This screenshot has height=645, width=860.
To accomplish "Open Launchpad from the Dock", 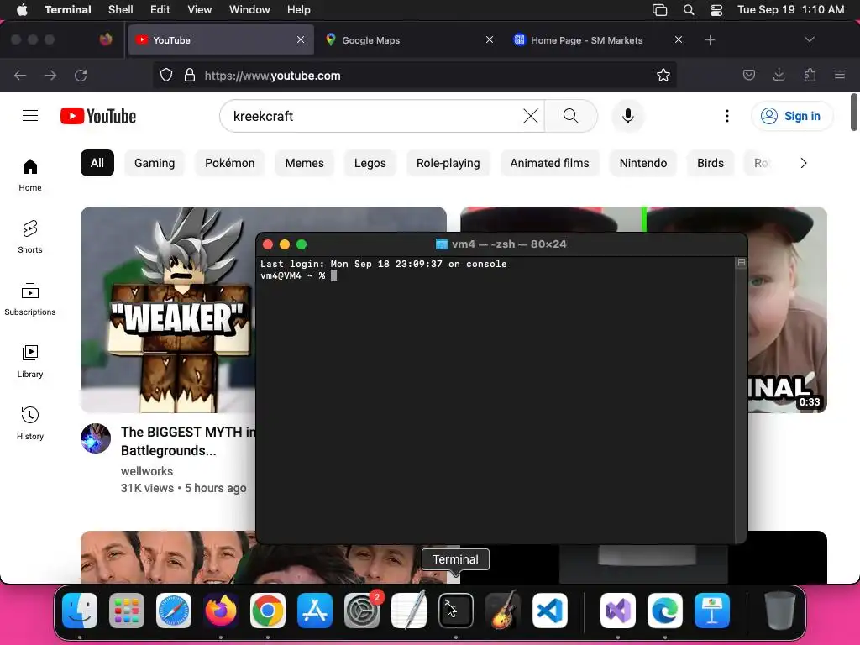I will click(127, 611).
